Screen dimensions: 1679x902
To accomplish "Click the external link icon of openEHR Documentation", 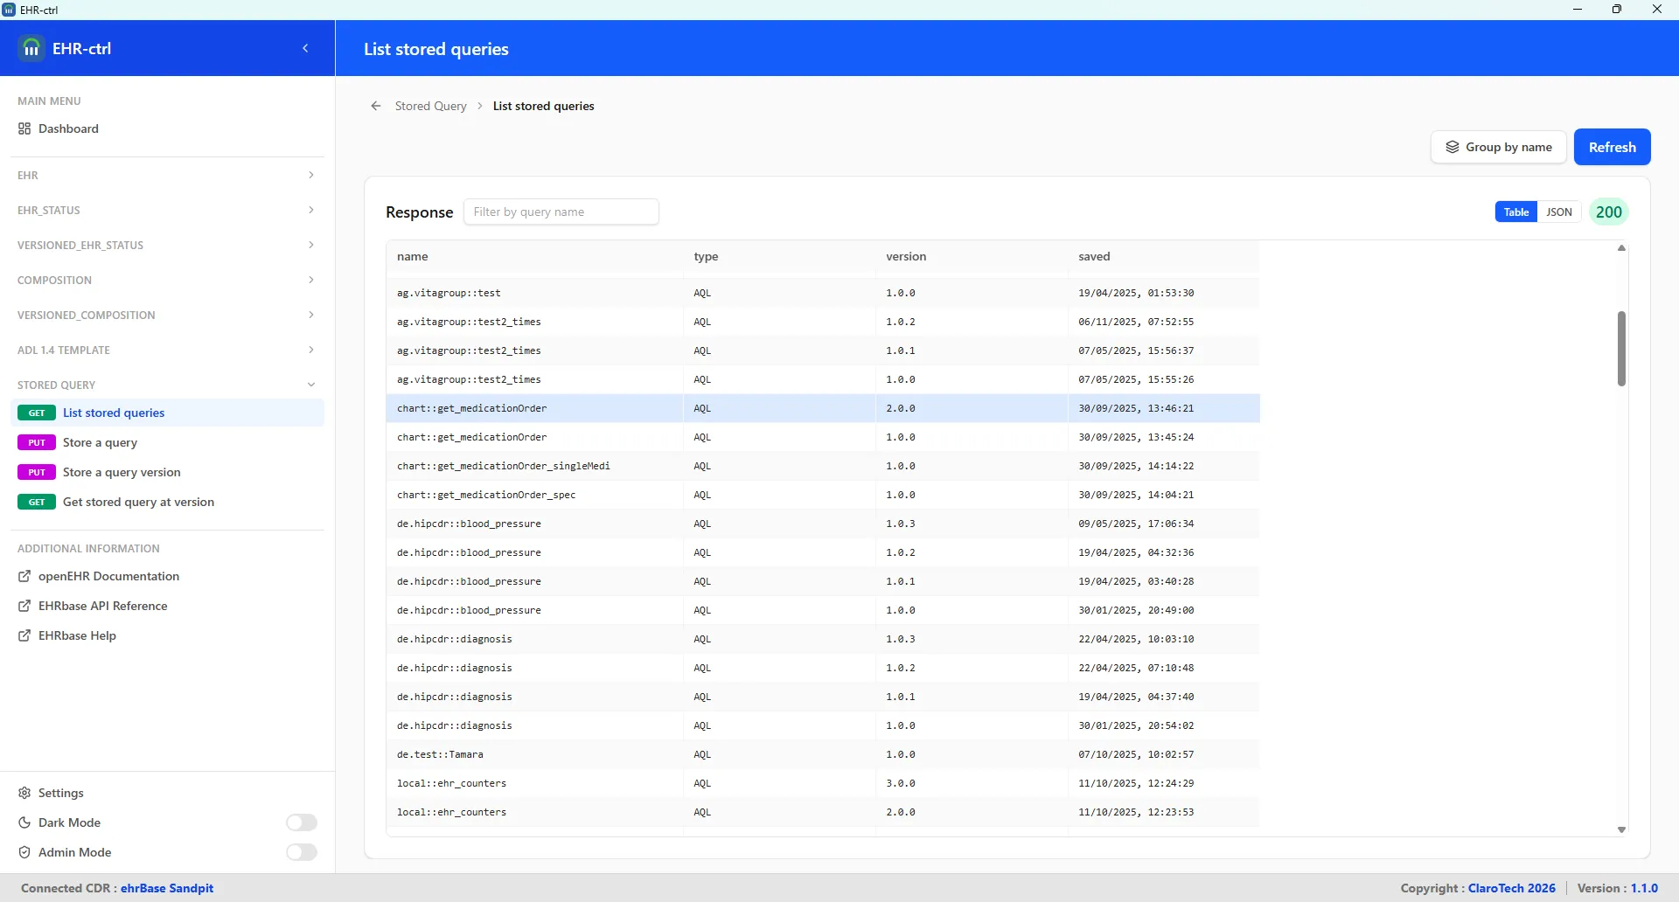I will tap(24, 576).
